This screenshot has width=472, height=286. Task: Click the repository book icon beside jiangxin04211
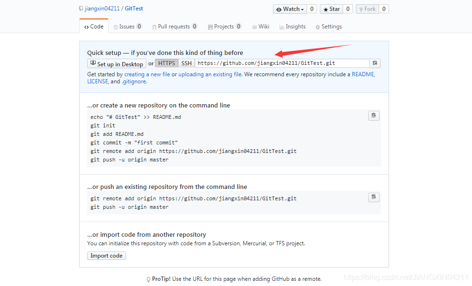81,9
